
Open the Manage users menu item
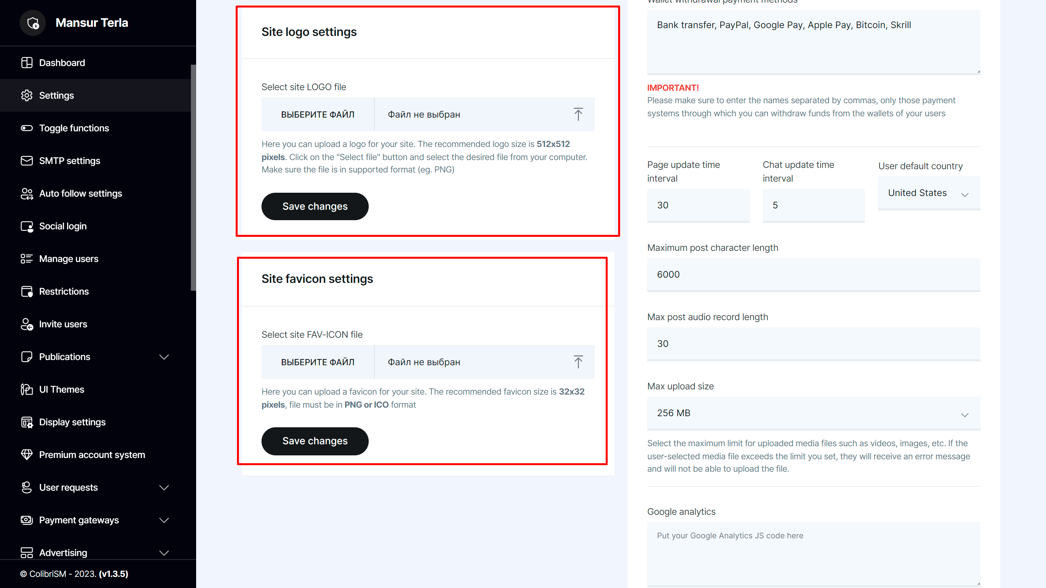pos(69,259)
